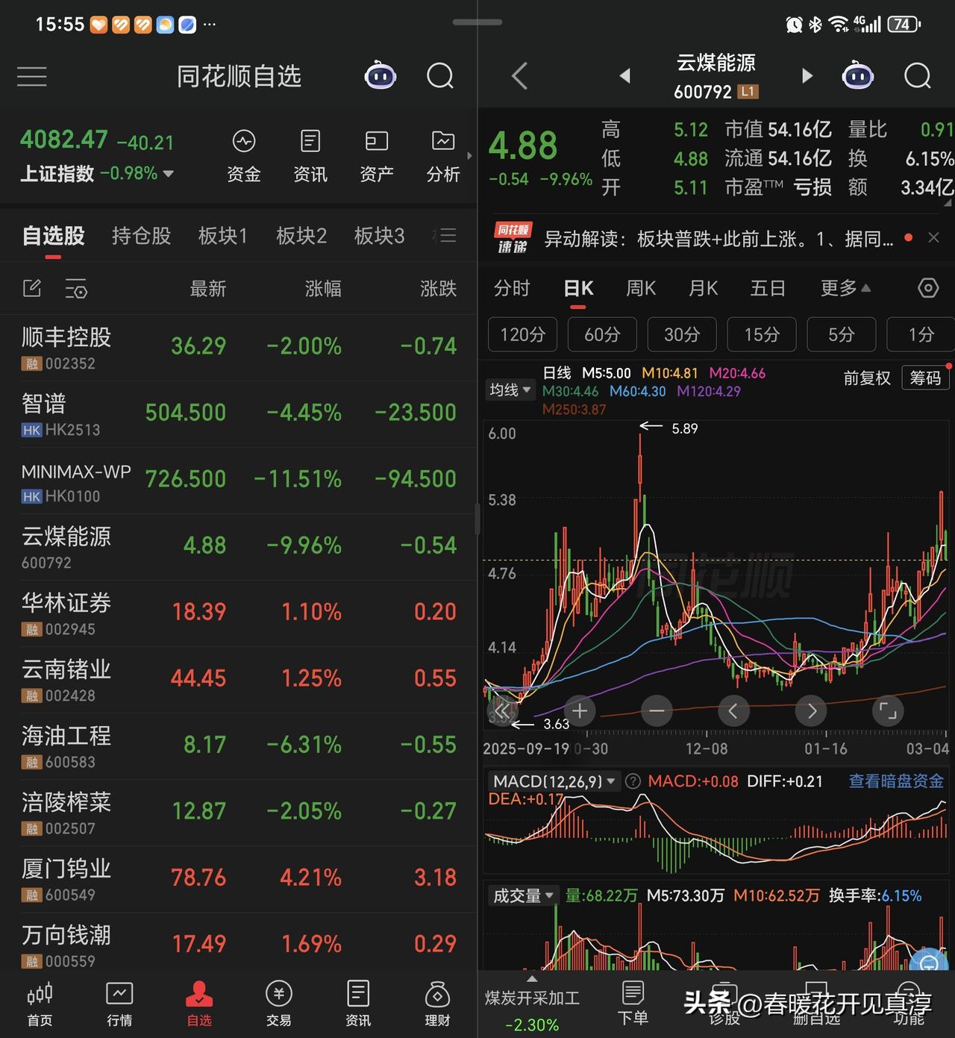
Task: Sort watchlist by 涨幅 column
Action: (323, 289)
